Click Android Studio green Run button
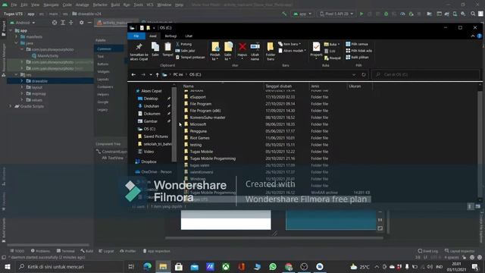Image resolution: width=485 pixels, height=273 pixels. click(x=361, y=14)
